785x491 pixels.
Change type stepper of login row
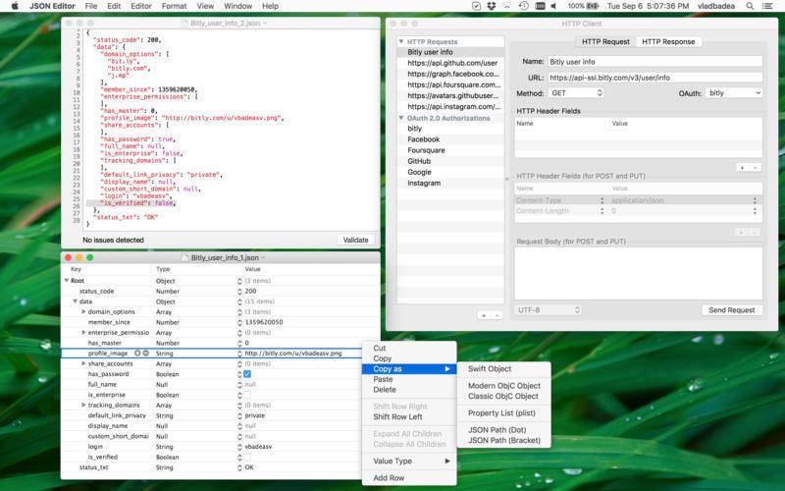pos(239,447)
